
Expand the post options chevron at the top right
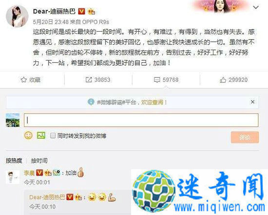pos(256,7)
